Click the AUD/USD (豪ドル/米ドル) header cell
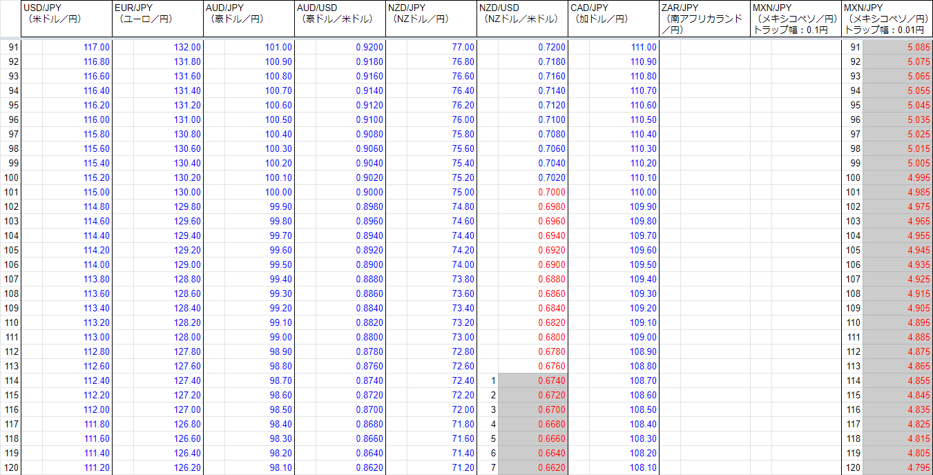 tap(340, 19)
